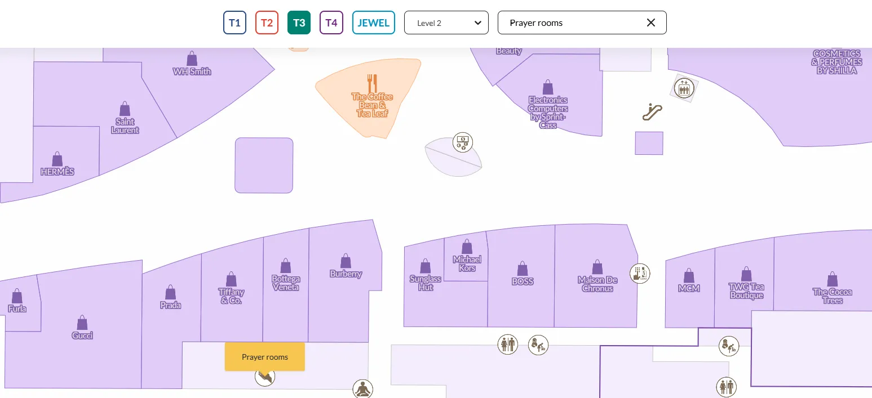
Task: Select the BOSS store name
Action: [523, 281]
